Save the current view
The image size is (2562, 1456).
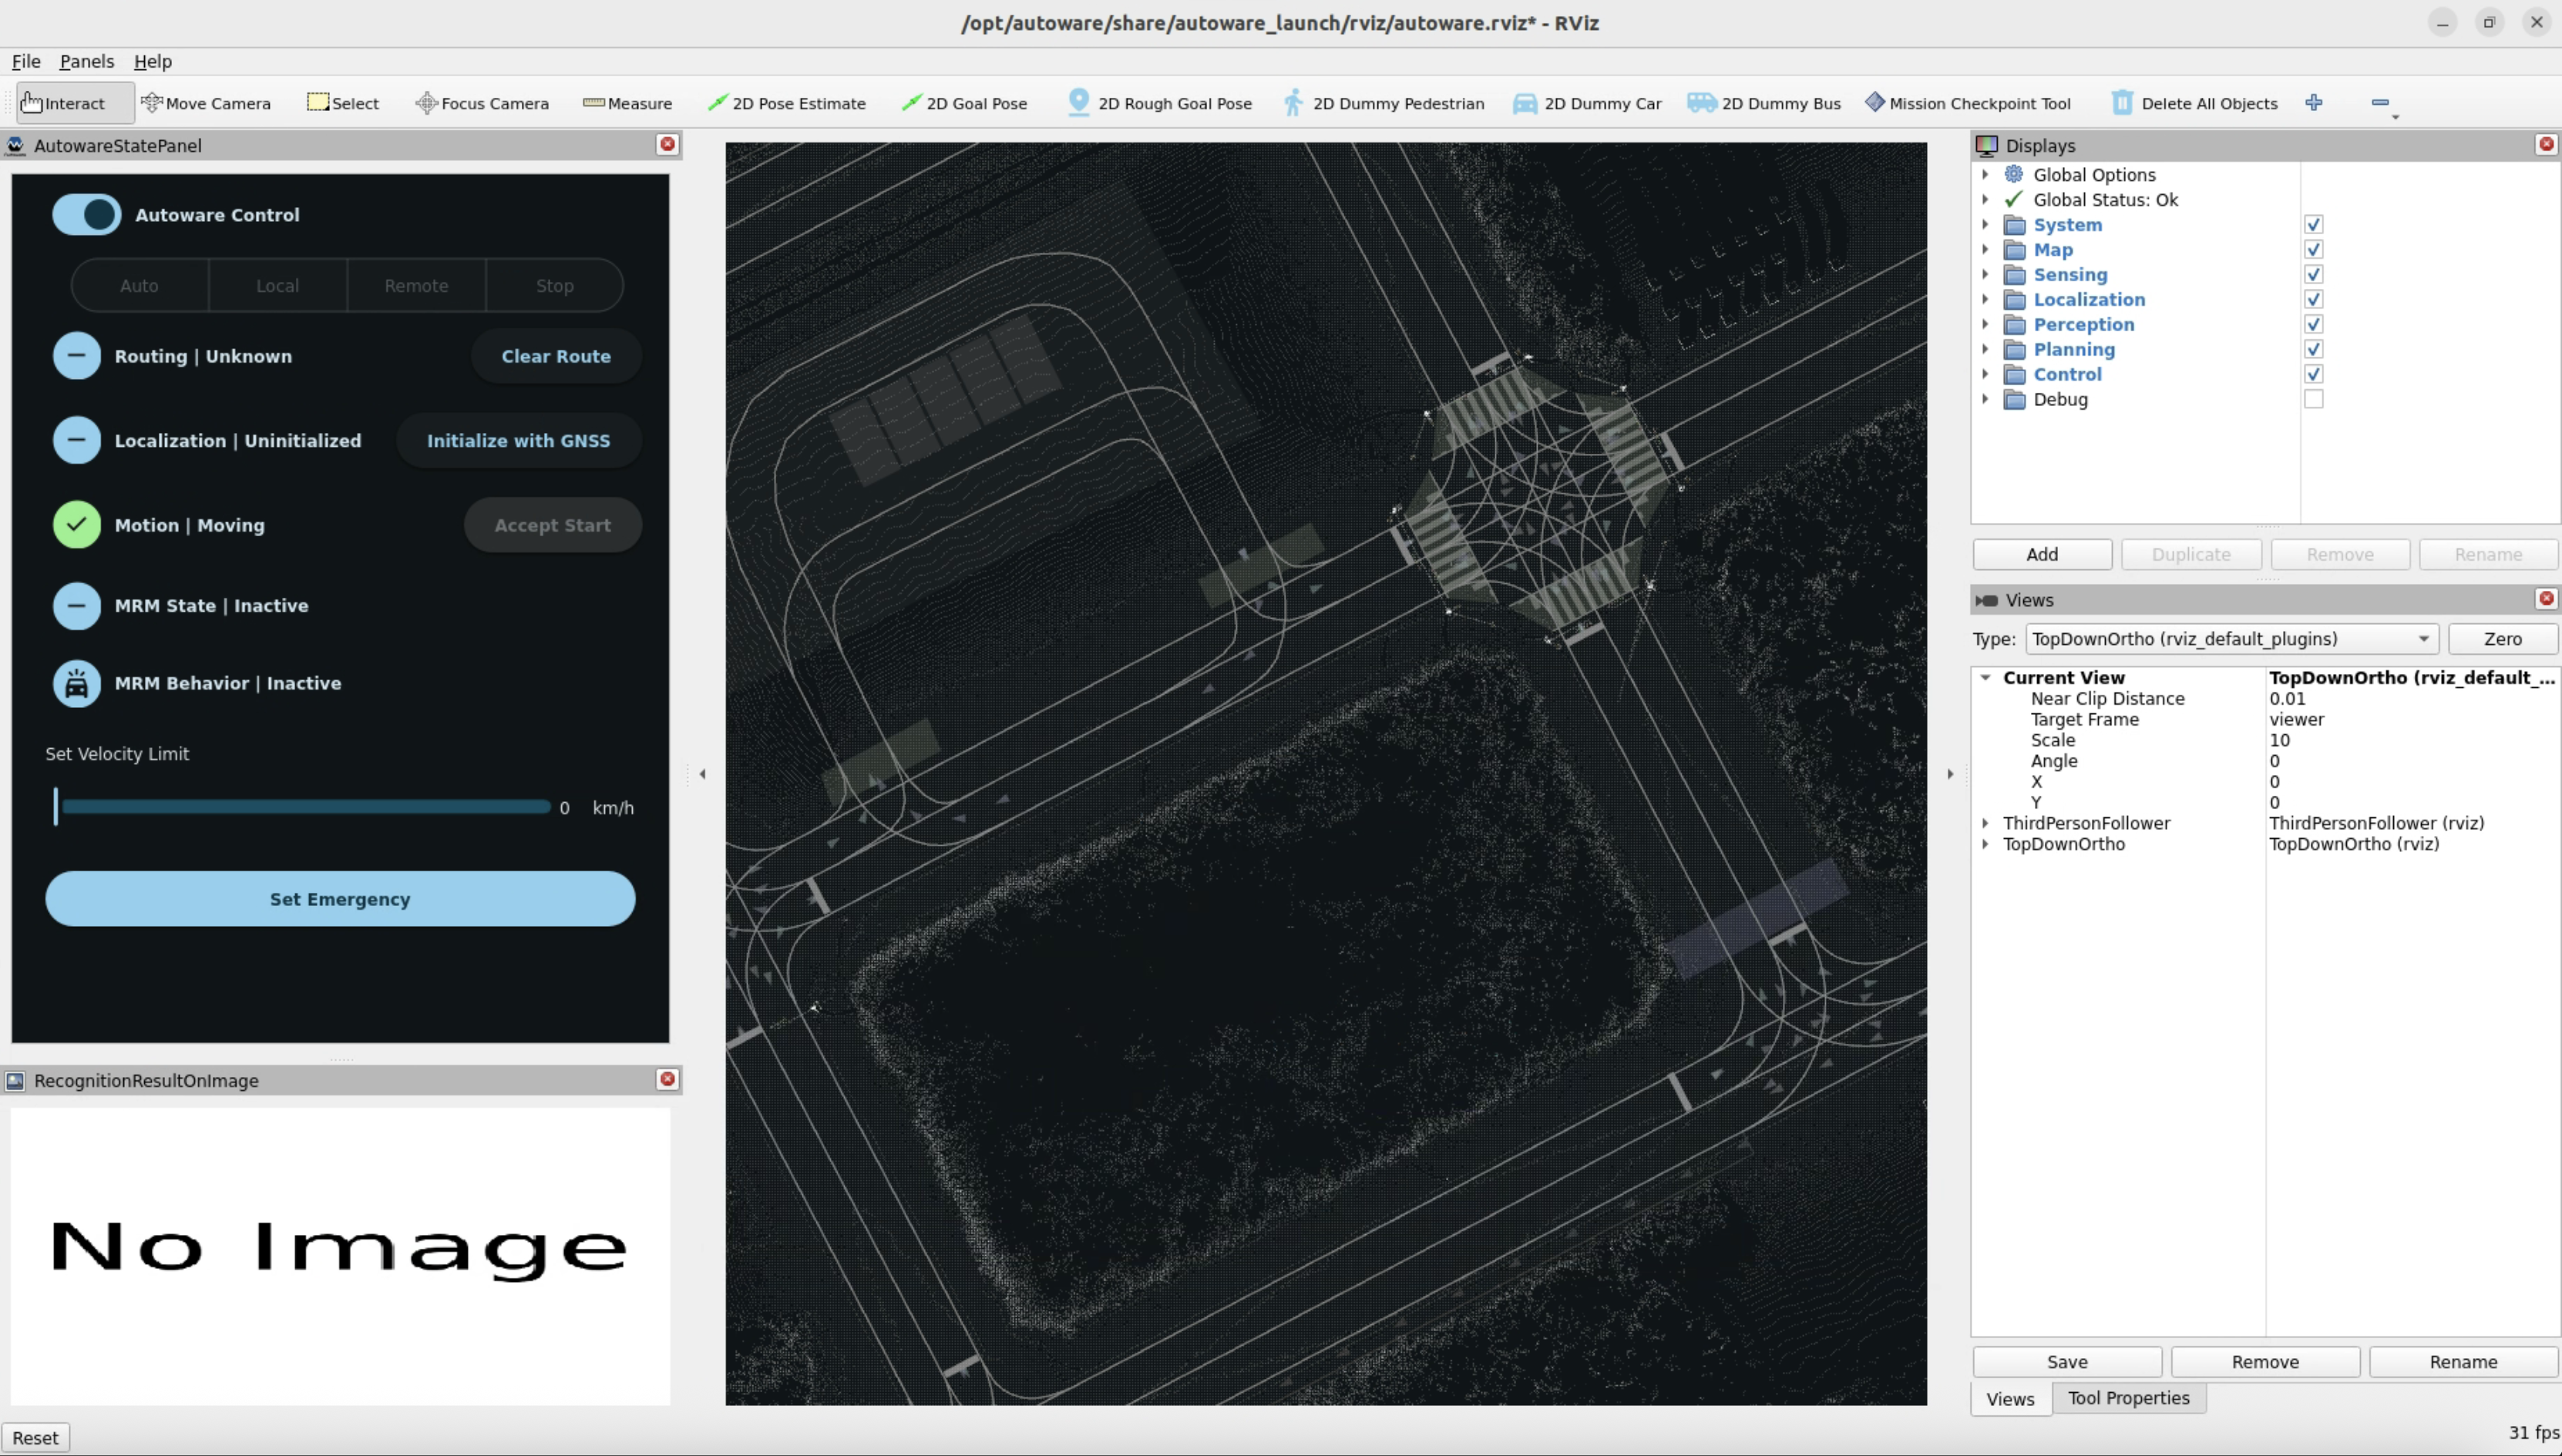coord(2068,1362)
